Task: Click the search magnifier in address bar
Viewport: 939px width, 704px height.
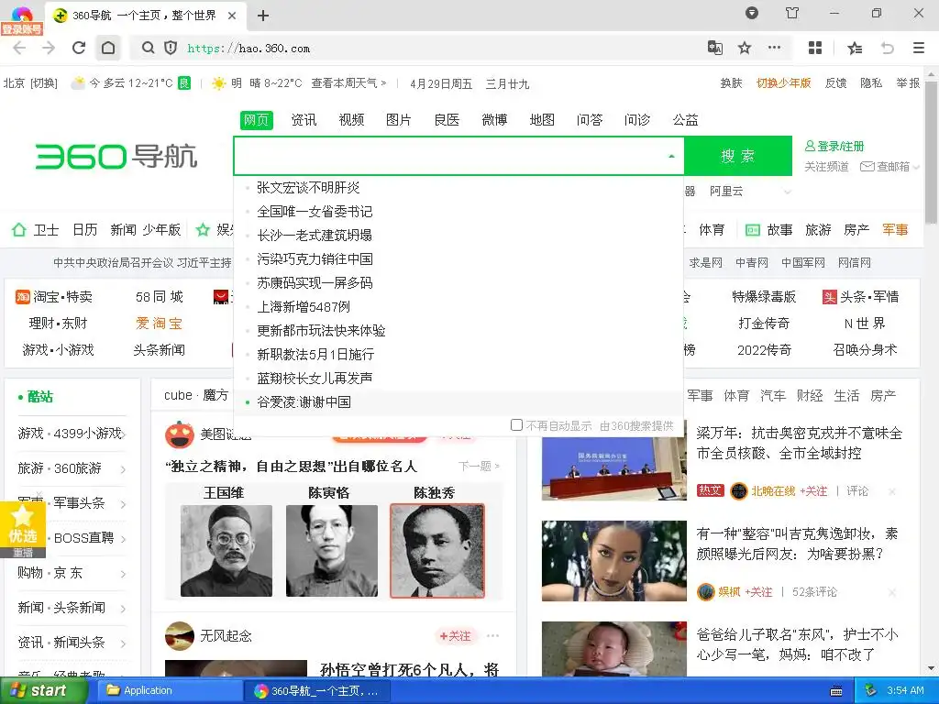Action: tap(148, 48)
